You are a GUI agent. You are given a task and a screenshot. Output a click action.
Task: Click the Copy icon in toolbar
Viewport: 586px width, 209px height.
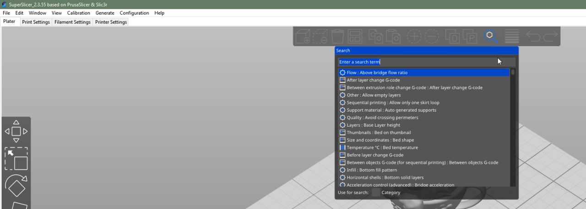click(375, 36)
